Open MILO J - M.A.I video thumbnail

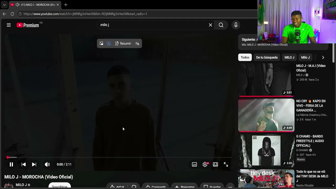click(266, 80)
